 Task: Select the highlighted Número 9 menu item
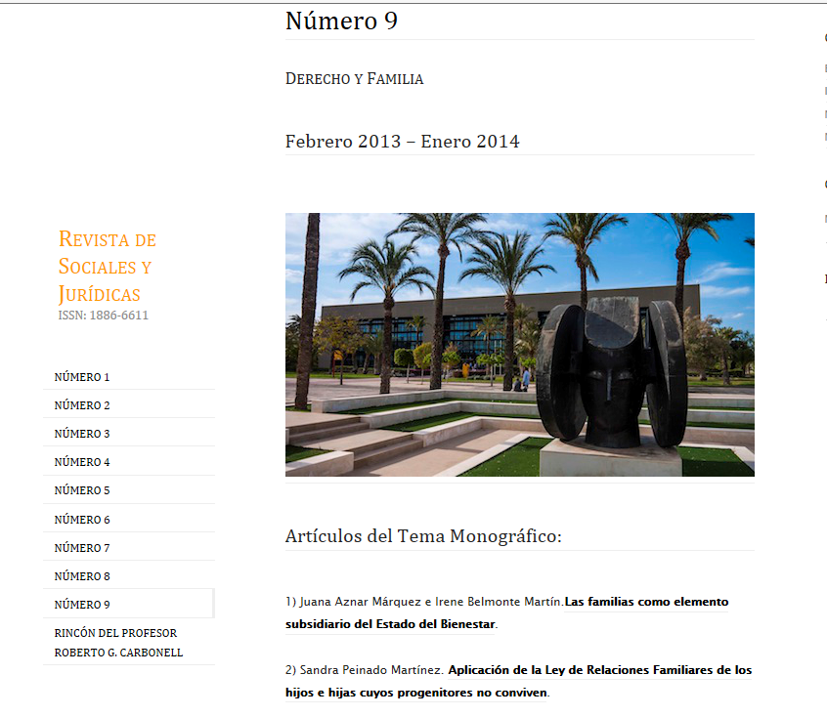(x=82, y=605)
